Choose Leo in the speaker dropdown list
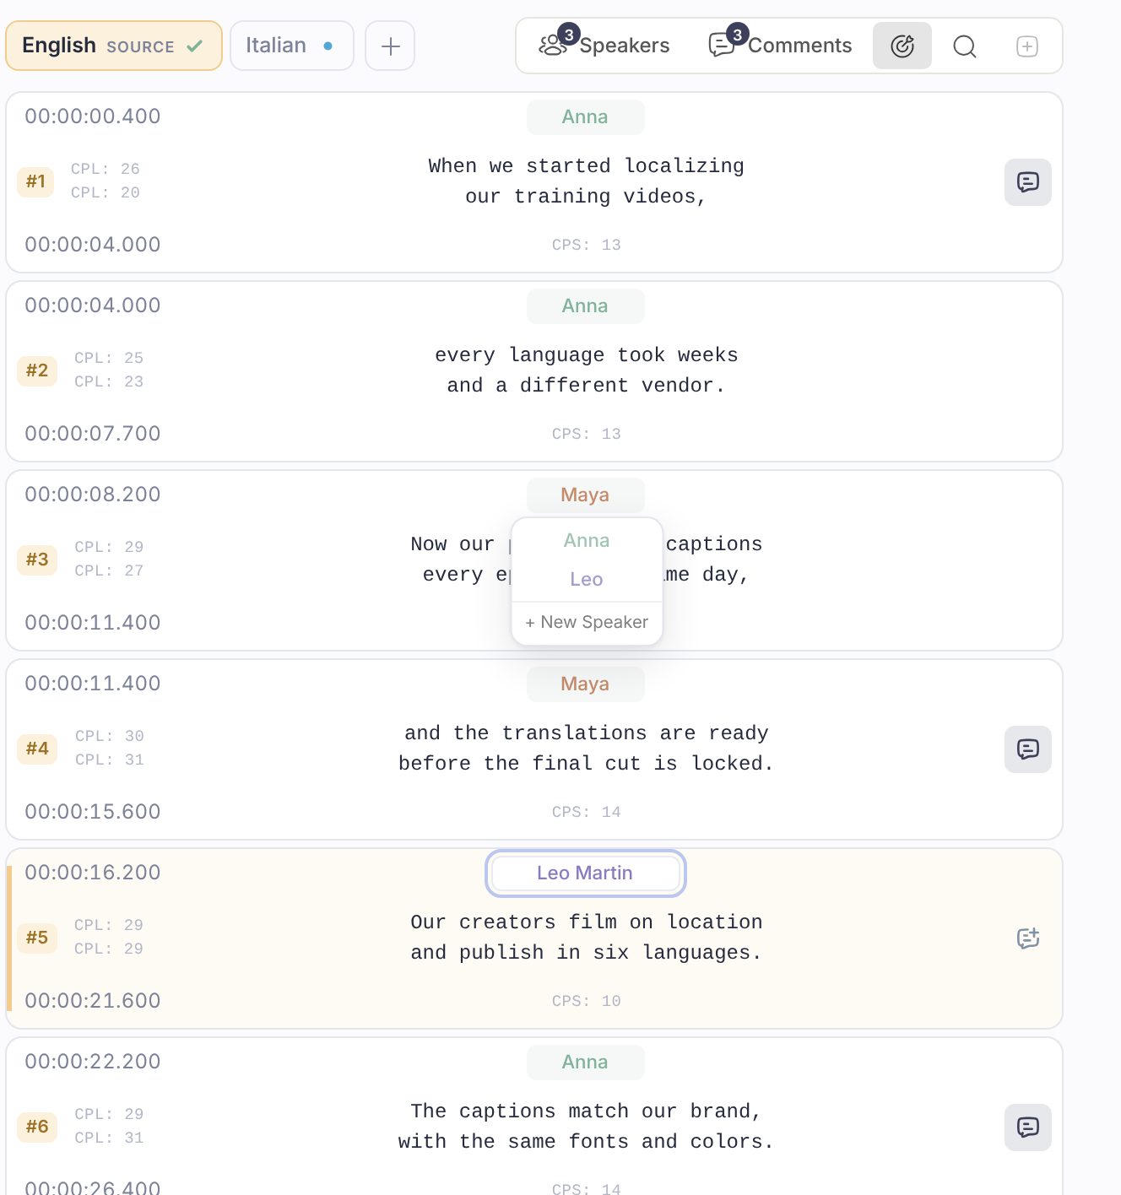 (587, 579)
